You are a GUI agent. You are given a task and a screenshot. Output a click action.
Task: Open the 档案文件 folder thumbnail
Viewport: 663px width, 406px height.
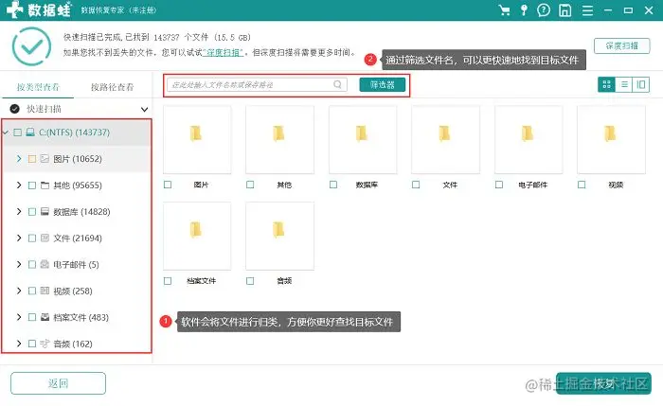pyautogui.click(x=197, y=236)
